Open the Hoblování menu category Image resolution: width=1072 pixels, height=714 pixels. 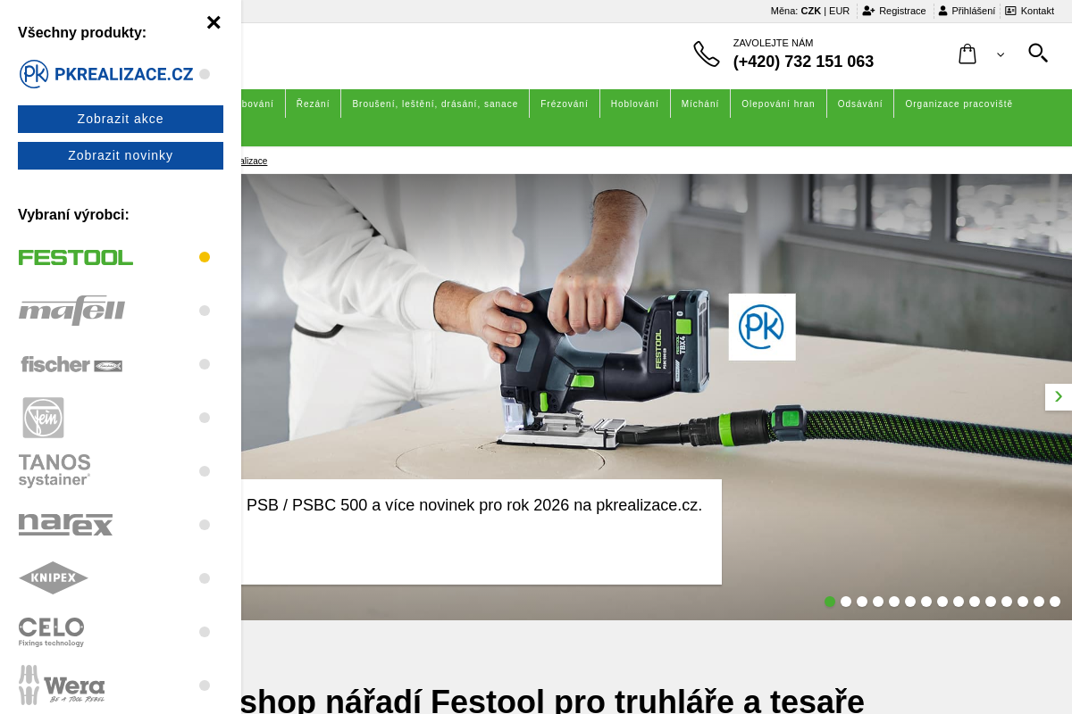tap(635, 104)
